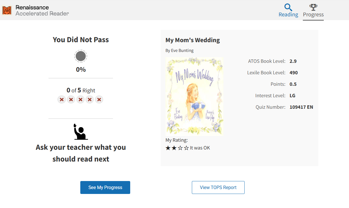Click the fifth red X answer mark
This screenshot has height=208, width=349.
(99, 100)
